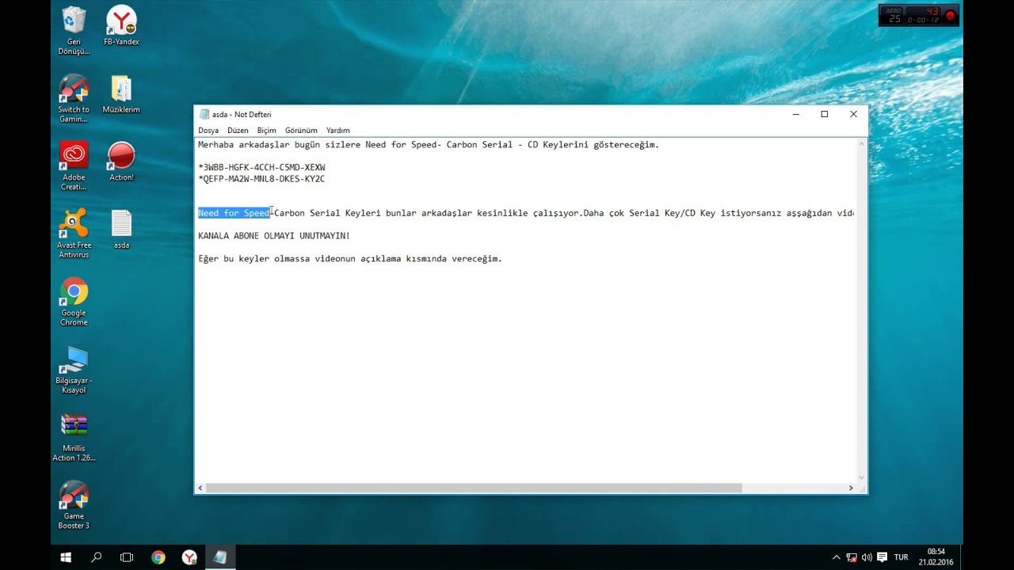
Task: Select the FB-Yandex desktop shortcut
Action: point(121,26)
